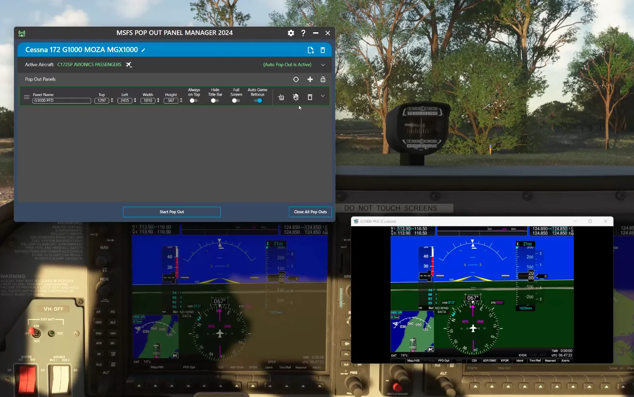Open help with the question mark icon

[303, 33]
